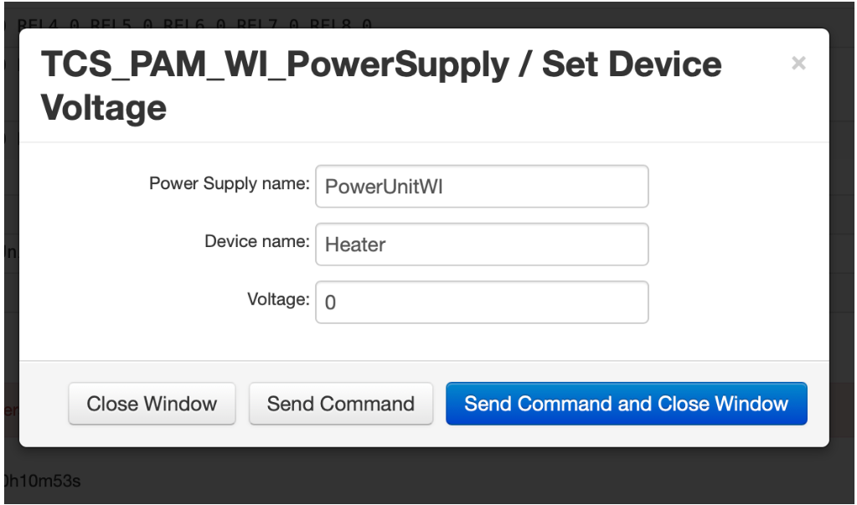Click the "Device name:" label text
Image resolution: width=857 pixels, height=505 pixels.
256,241
